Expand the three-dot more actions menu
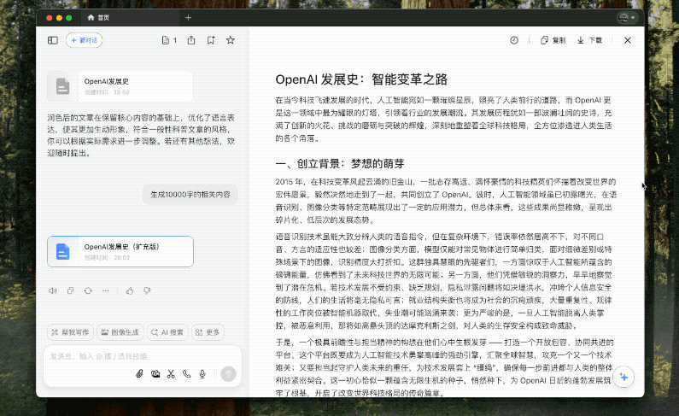The width and height of the screenshot is (679, 416). point(105,290)
